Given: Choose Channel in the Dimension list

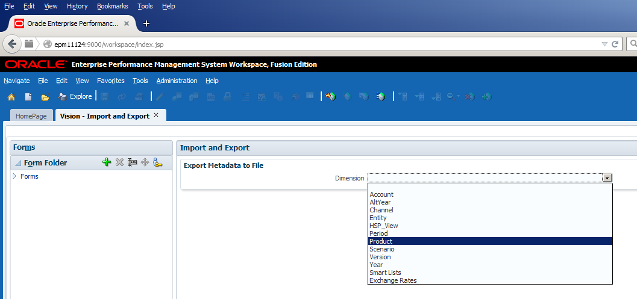Looking at the screenshot, I should pyautogui.click(x=490, y=210).
